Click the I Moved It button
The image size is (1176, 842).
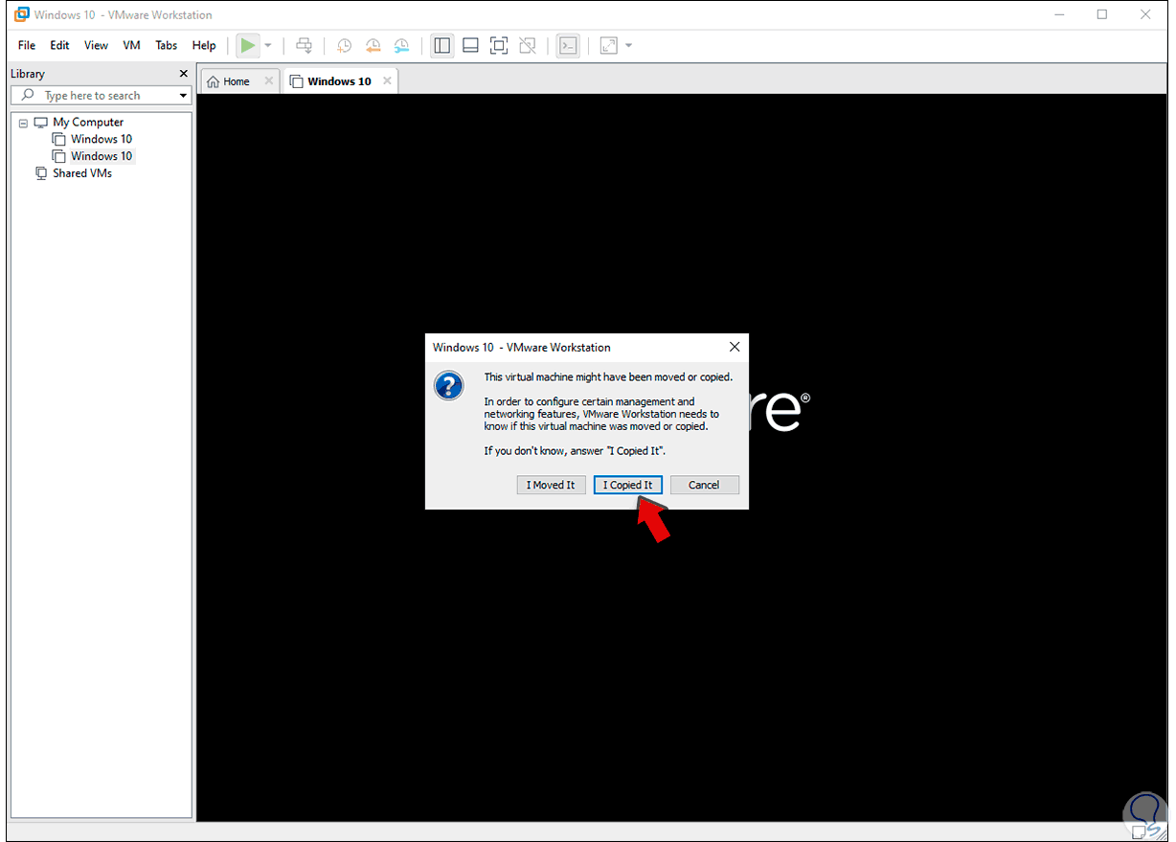[551, 485]
